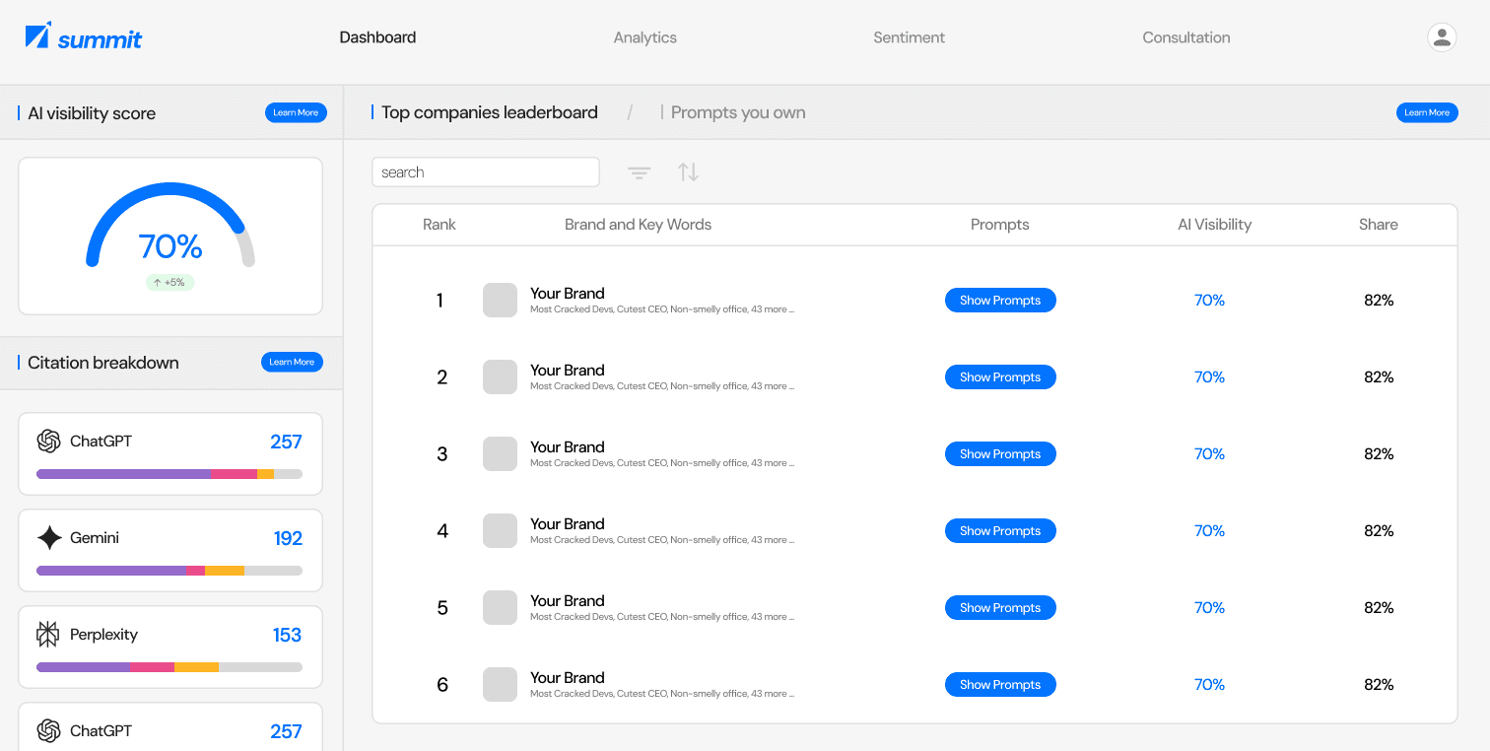This screenshot has height=751, width=1490.
Task: Open the Prompts you own view
Action: [x=737, y=112]
